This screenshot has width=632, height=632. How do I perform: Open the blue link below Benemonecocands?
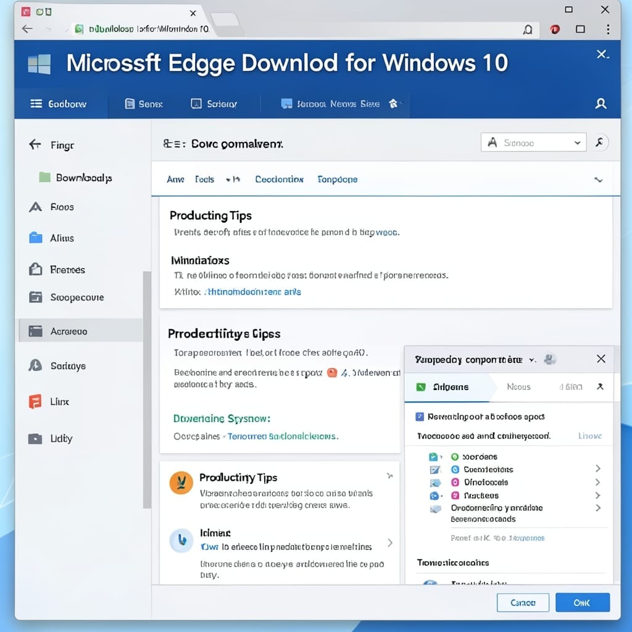click(526, 538)
